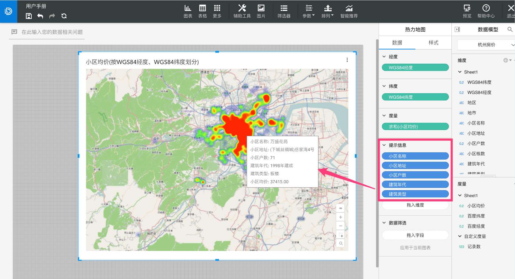Collapse the 自定义度量 tree group
The width and height of the screenshot is (515, 279).
point(460,236)
